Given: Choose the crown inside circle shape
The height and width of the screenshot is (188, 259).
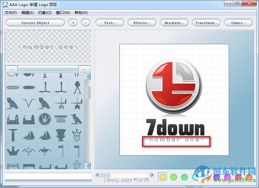Looking at the screenshot, I should tap(45, 119).
